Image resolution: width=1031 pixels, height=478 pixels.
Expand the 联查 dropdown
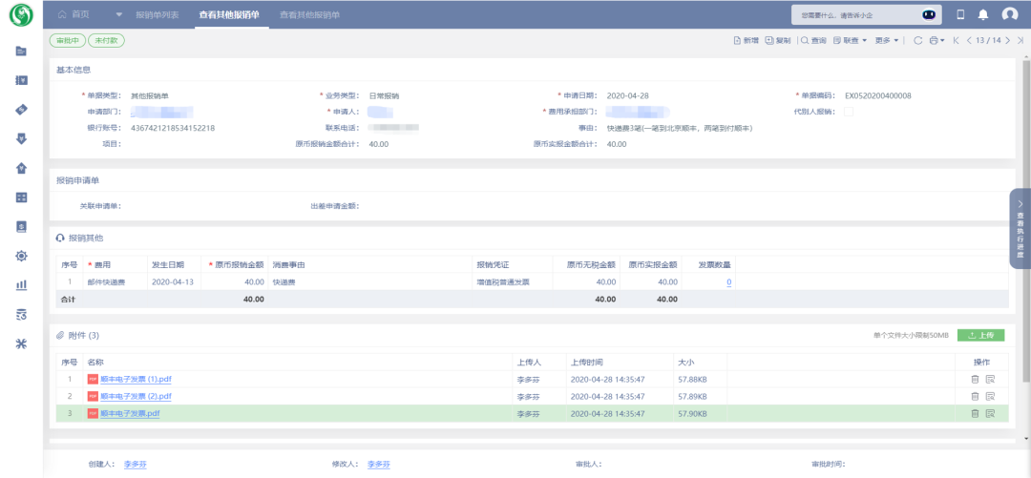pyautogui.click(x=850, y=40)
